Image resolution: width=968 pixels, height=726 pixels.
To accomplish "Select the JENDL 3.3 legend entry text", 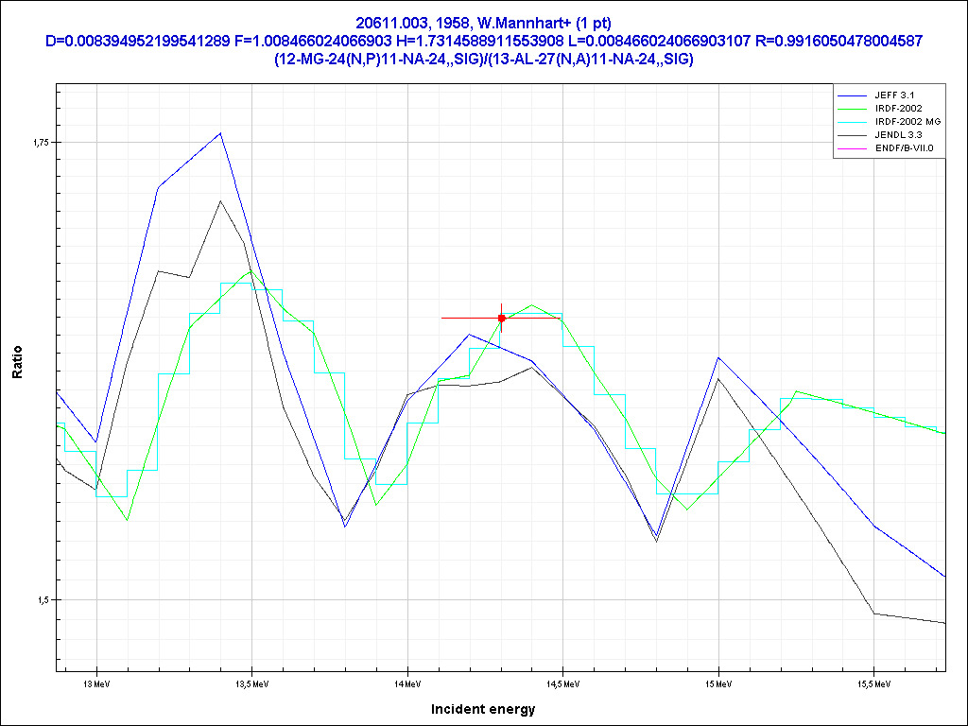I will point(899,135).
